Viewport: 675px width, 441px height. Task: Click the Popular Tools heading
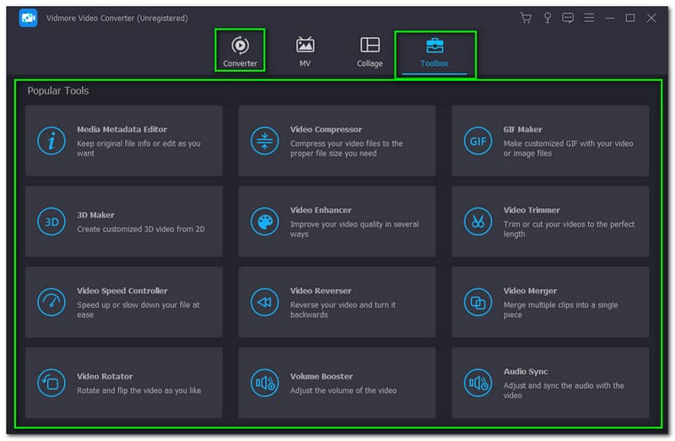pyautogui.click(x=58, y=91)
